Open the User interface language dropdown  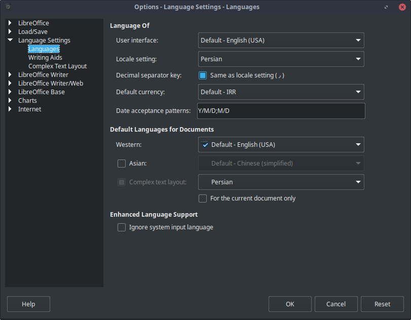(281, 41)
